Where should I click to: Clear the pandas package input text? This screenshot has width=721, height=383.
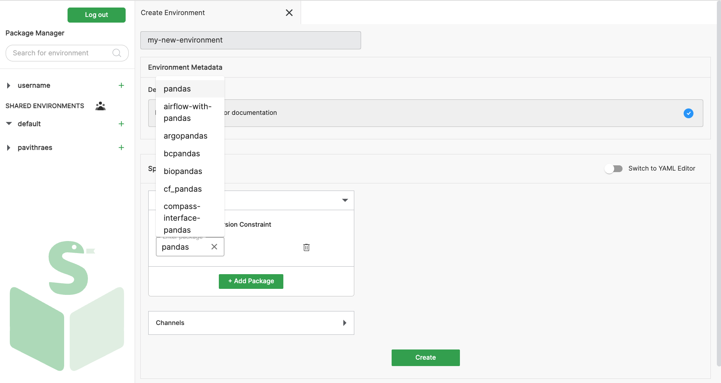click(x=214, y=247)
